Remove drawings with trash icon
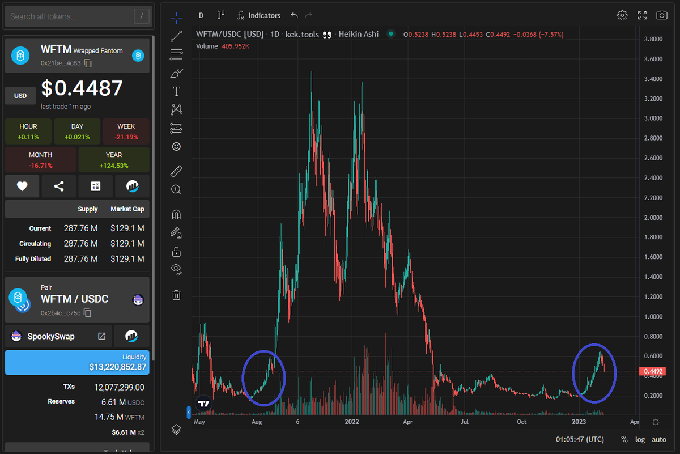The image size is (680, 454). (176, 295)
